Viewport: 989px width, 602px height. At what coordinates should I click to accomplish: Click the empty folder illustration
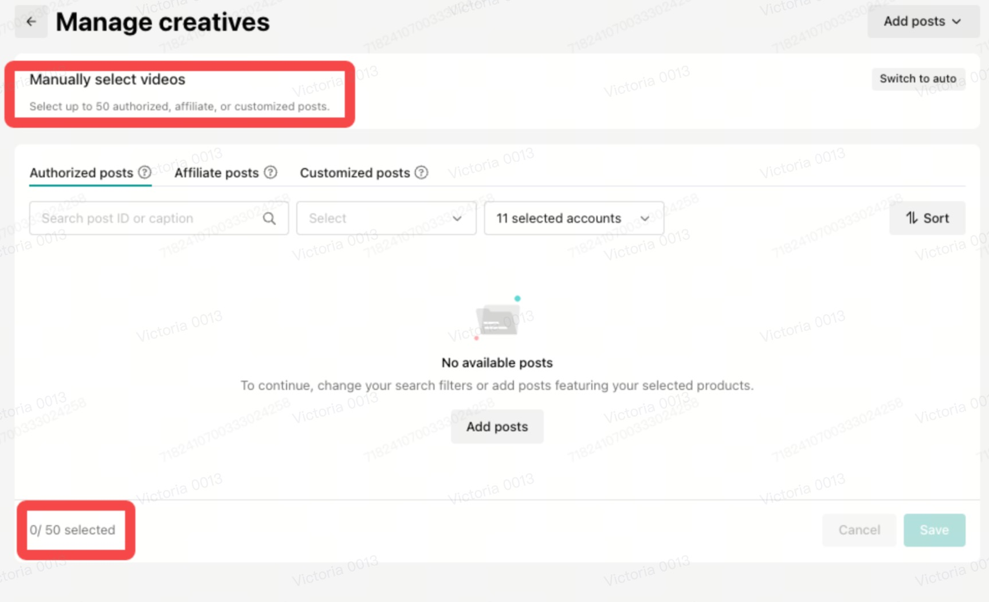point(497,319)
